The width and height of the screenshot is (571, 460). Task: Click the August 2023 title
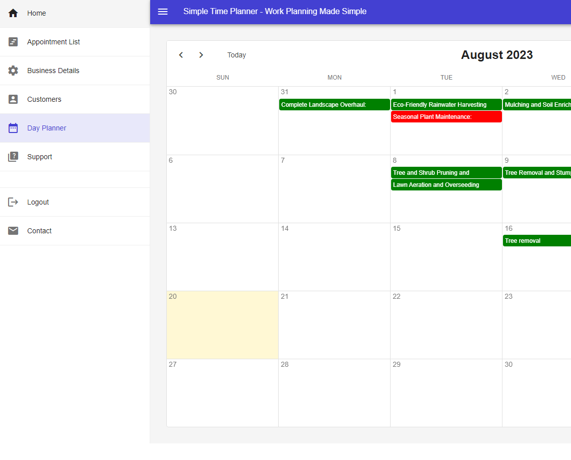click(497, 55)
